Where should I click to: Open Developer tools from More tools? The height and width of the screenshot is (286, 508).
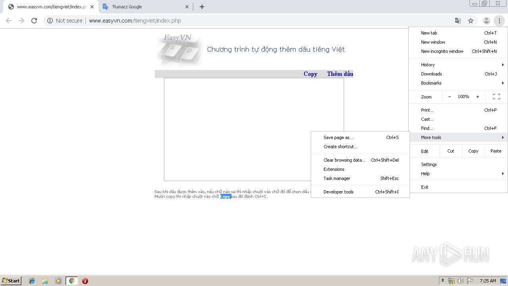[360, 192]
